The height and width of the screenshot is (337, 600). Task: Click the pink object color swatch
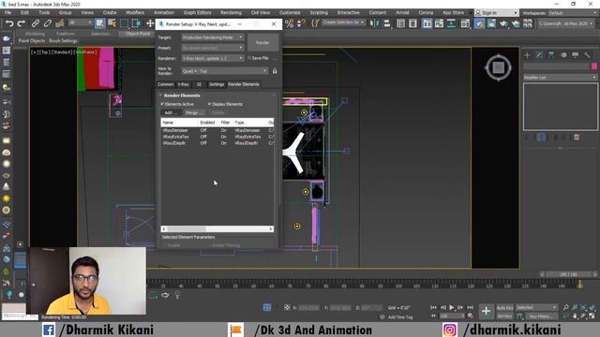pos(594,66)
